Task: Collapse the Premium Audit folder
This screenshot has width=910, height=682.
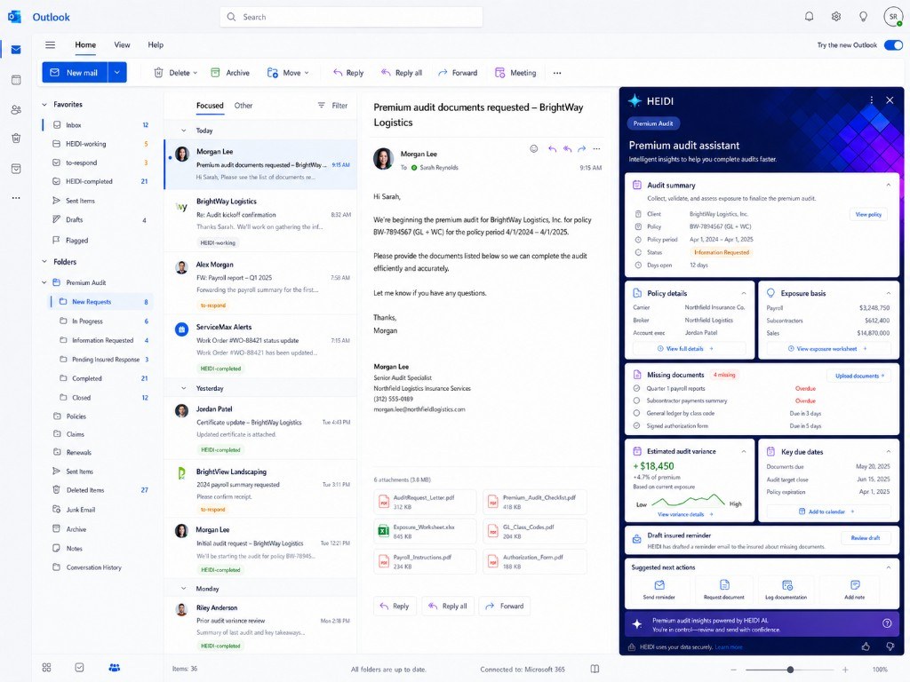Action: (44, 282)
